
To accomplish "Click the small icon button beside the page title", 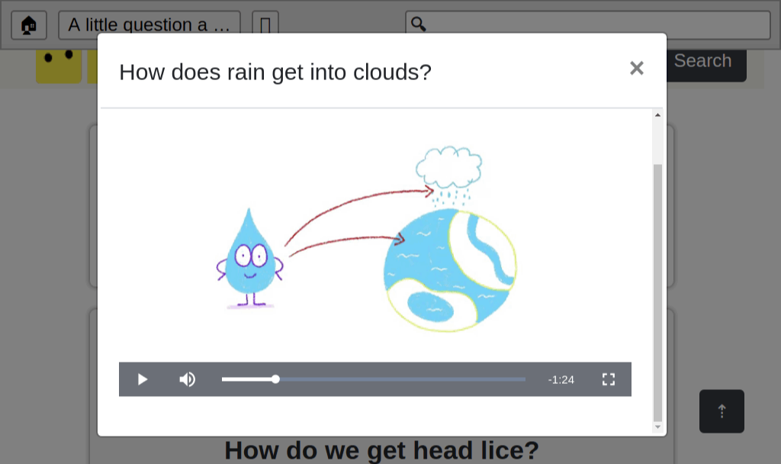I will point(265,25).
